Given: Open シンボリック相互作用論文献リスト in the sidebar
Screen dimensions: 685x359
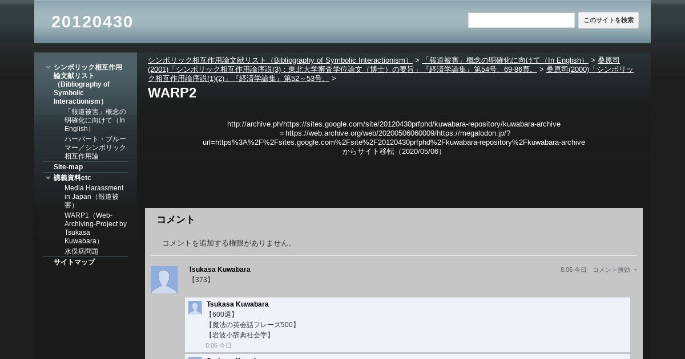Looking at the screenshot, I should (88, 84).
